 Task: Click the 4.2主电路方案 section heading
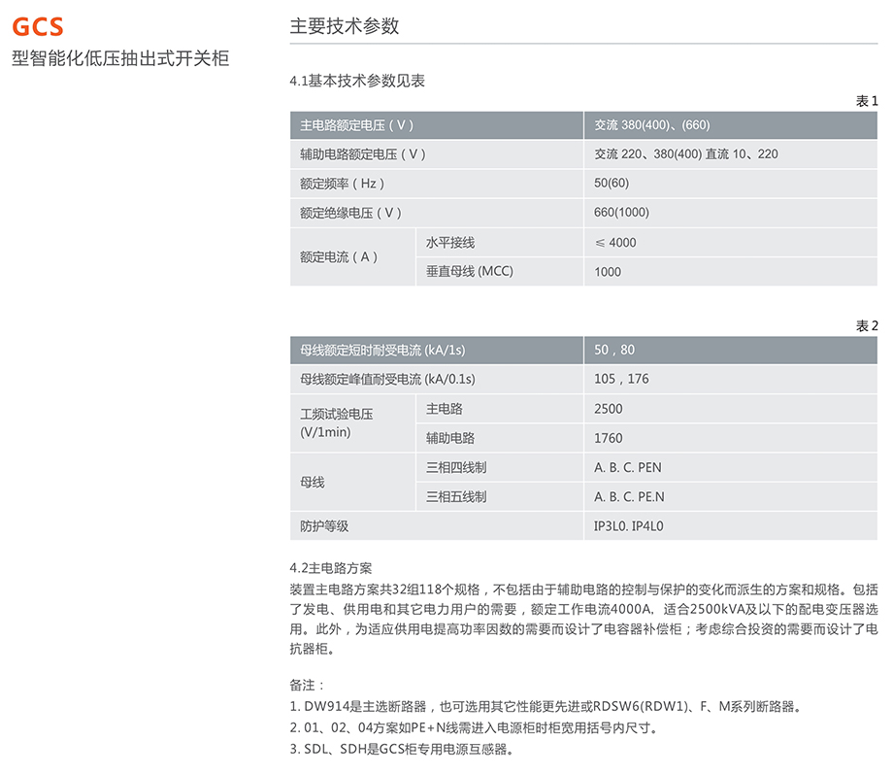click(x=331, y=568)
